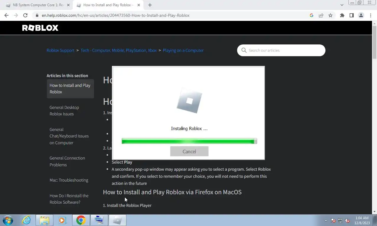Reload the current page

25,15
